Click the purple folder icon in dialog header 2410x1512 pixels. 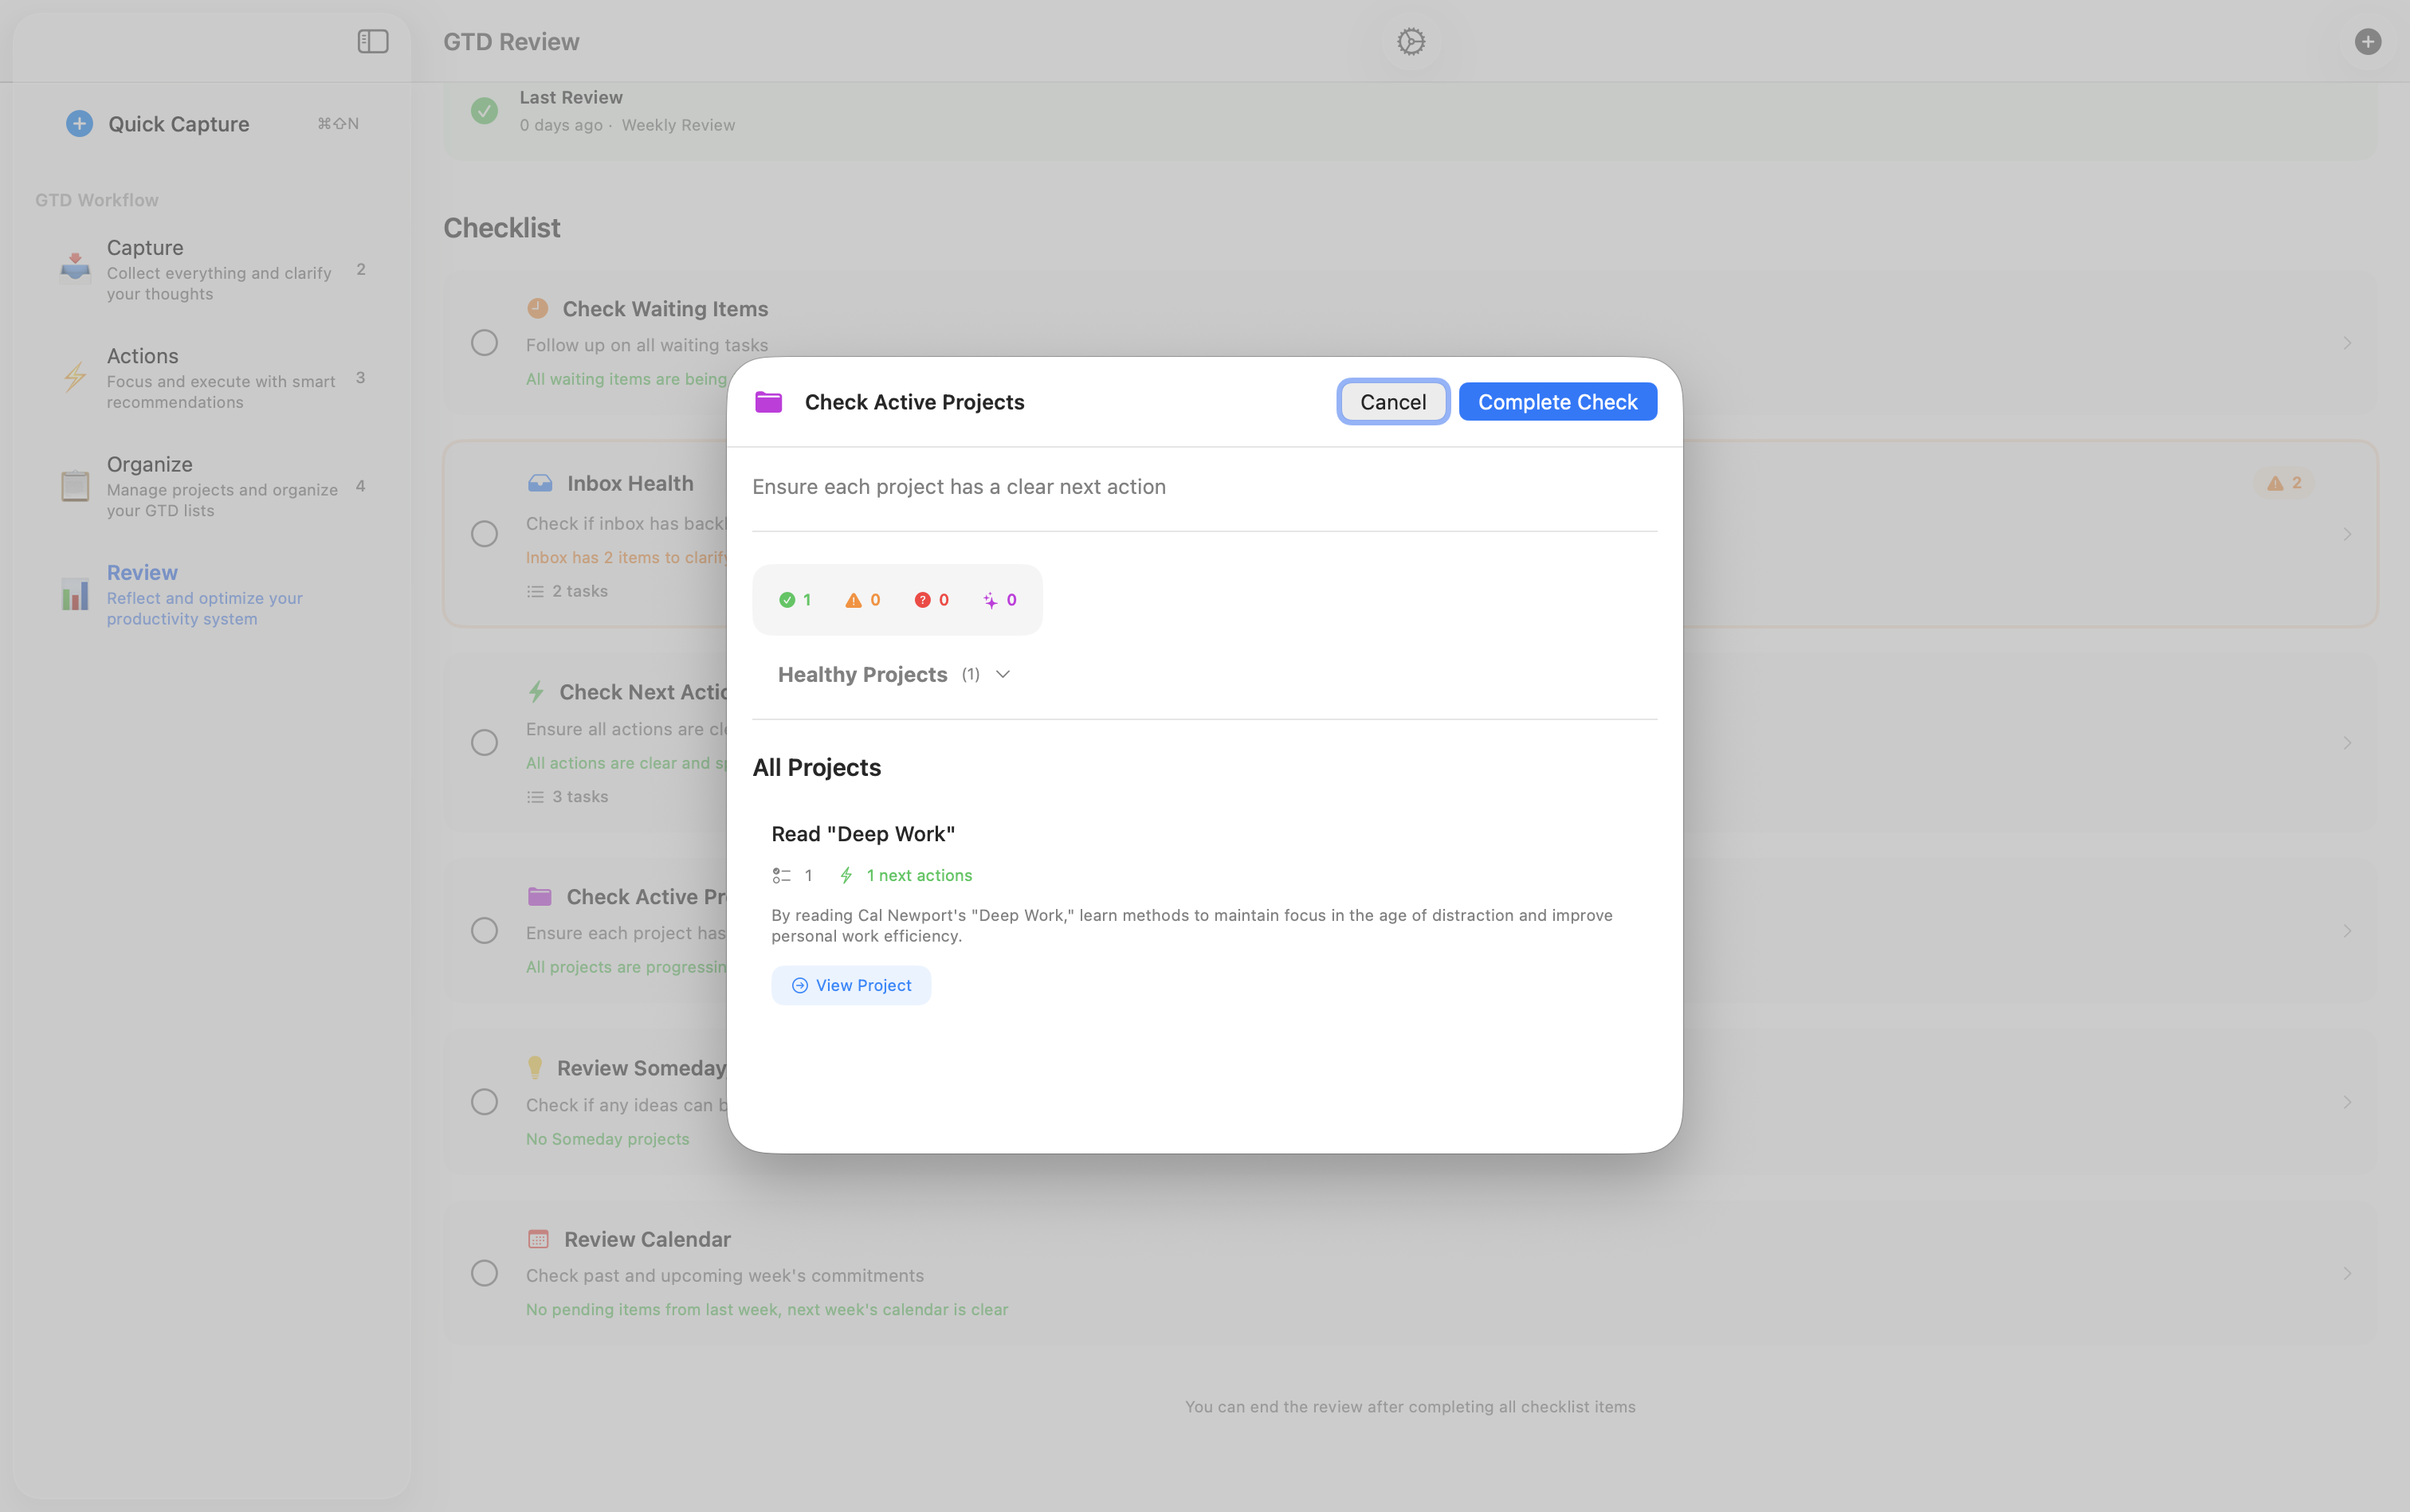click(x=768, y=402)
